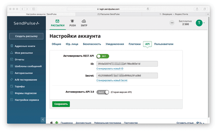Open Тарифы in the sidebar
Screen dimensions: 217x132
(x=20, y=87)
